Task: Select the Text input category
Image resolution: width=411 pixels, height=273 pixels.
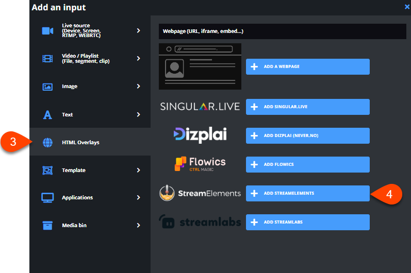Action: point(90,114)
